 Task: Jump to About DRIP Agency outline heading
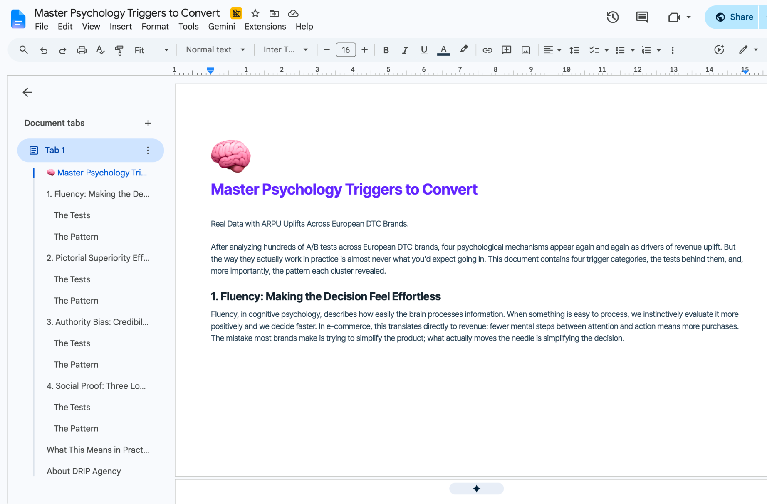tap(84, 472)
